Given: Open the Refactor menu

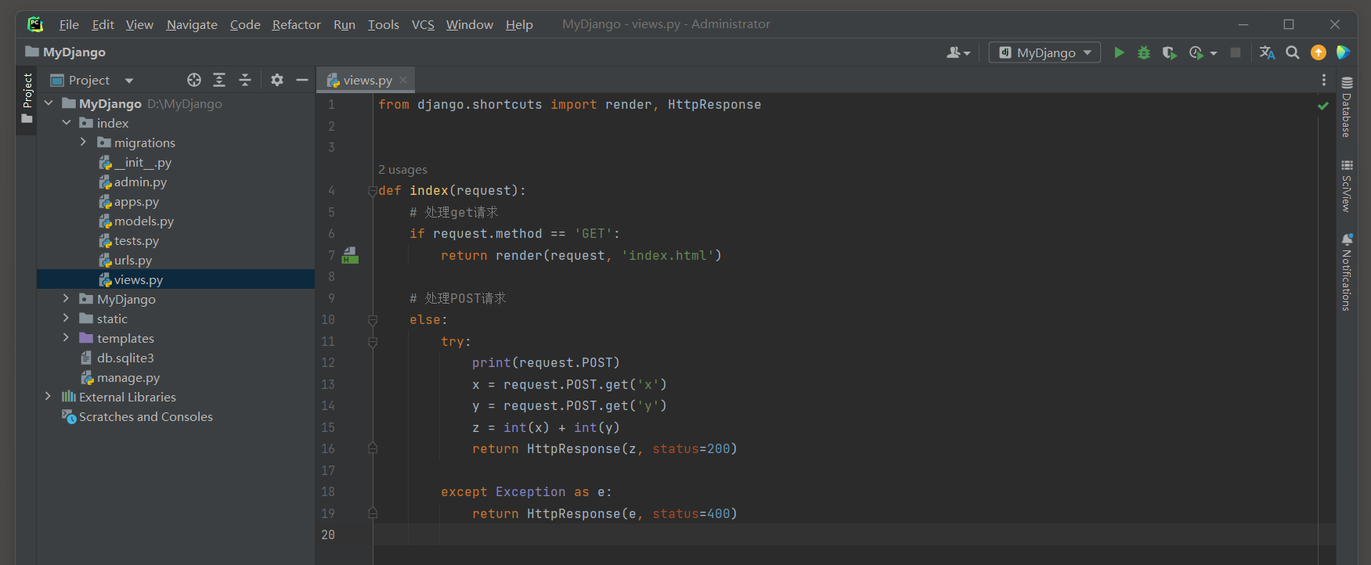Looking at the screenshot, I should [x=296, y=24].
